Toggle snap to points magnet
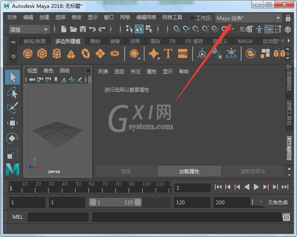Image resolution: width=297 pixels, height=237 pixels. click(x=196, y=29)
